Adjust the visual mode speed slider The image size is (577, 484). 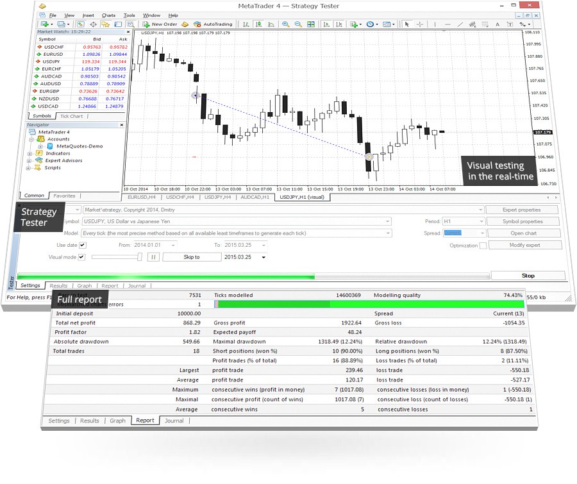tap(140, 257)
